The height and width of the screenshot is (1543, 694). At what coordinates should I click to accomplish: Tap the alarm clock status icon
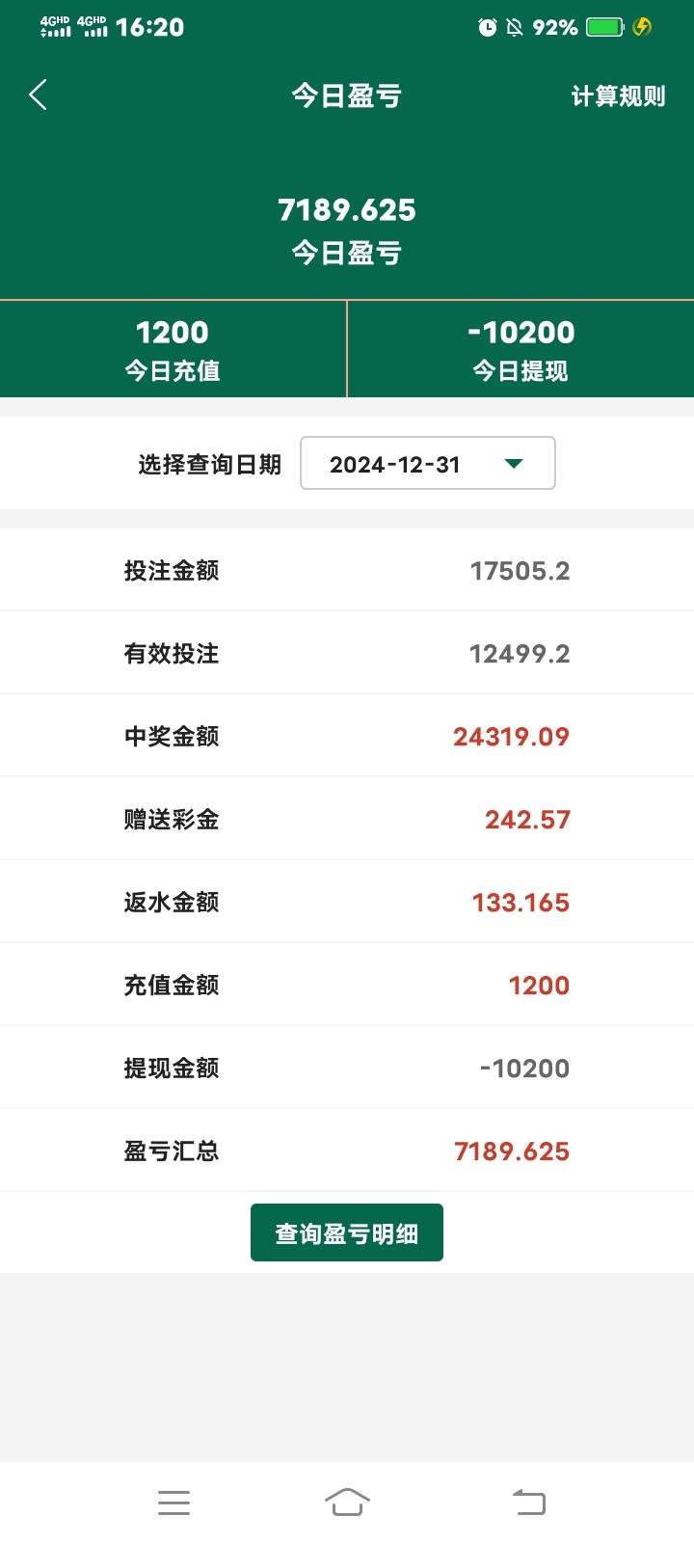coord(488,27)
